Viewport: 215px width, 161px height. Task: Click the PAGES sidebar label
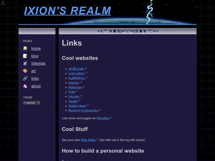27,41
